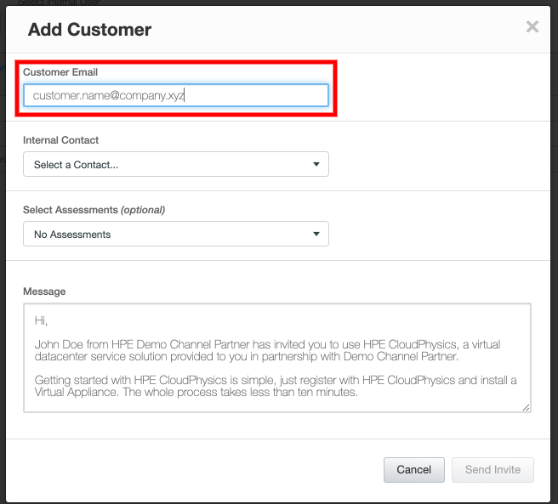Open the Select Assessments dropdown
This screenshot has width=558, height=504.
click(x=175, y=234)
